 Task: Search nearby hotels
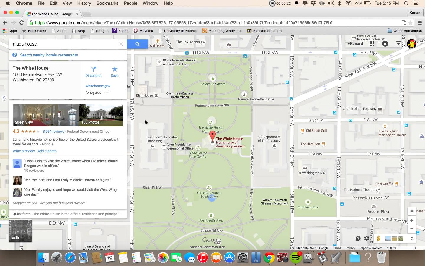point(51,55)
